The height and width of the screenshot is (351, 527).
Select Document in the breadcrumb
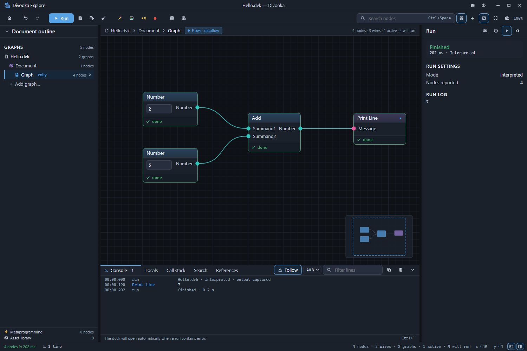pyautogui.click(x=149, y=31)
